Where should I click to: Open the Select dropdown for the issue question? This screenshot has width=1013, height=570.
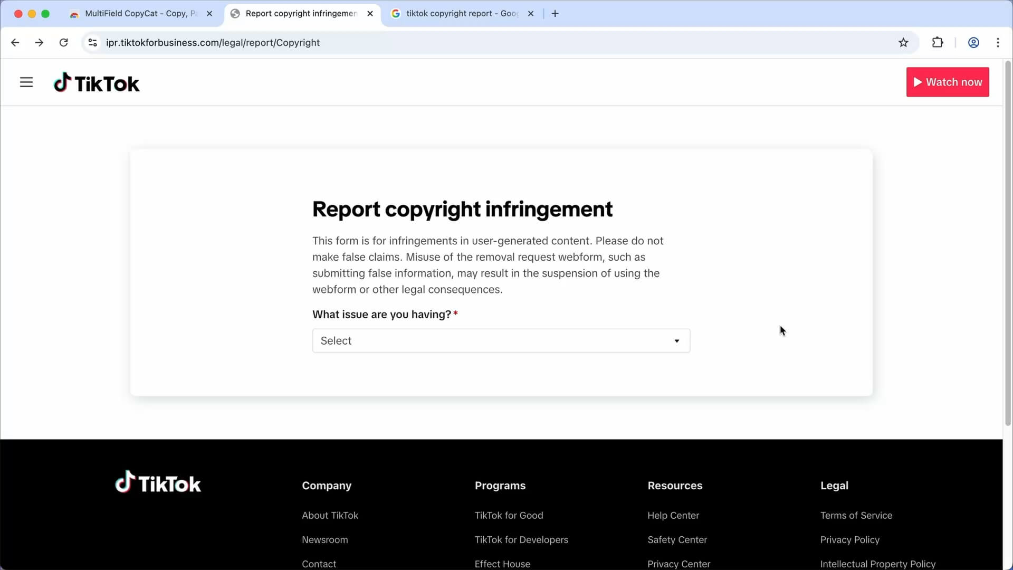(501, 340)
